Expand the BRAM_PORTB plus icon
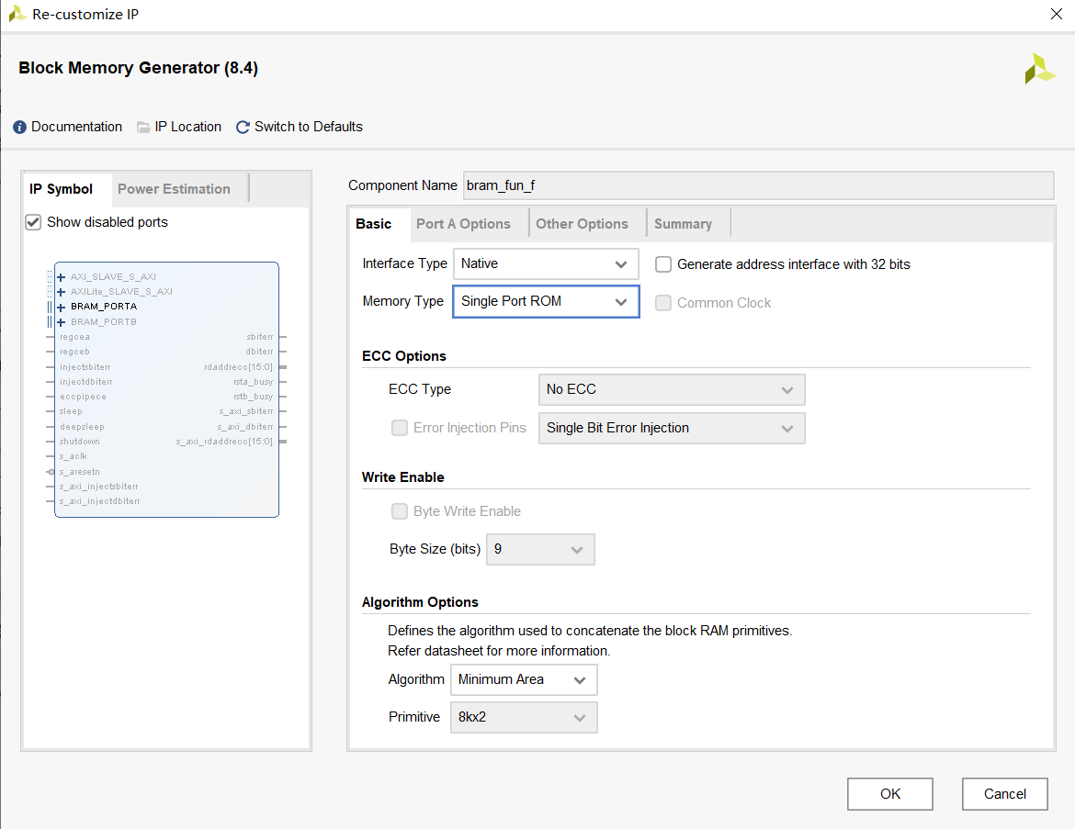This screenshot has height=829, width=1075. point(62,322)
